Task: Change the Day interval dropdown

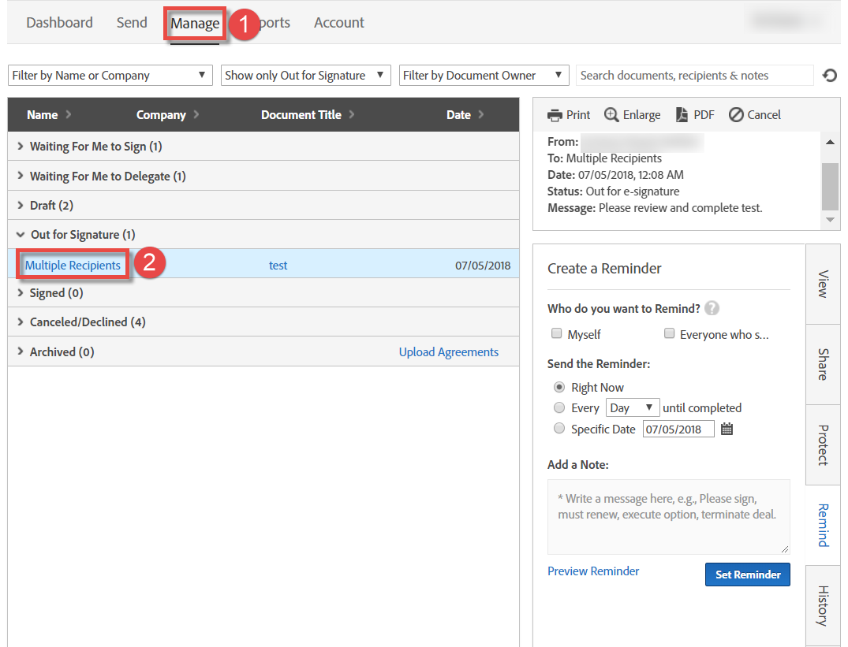Action: click(632, 407)
